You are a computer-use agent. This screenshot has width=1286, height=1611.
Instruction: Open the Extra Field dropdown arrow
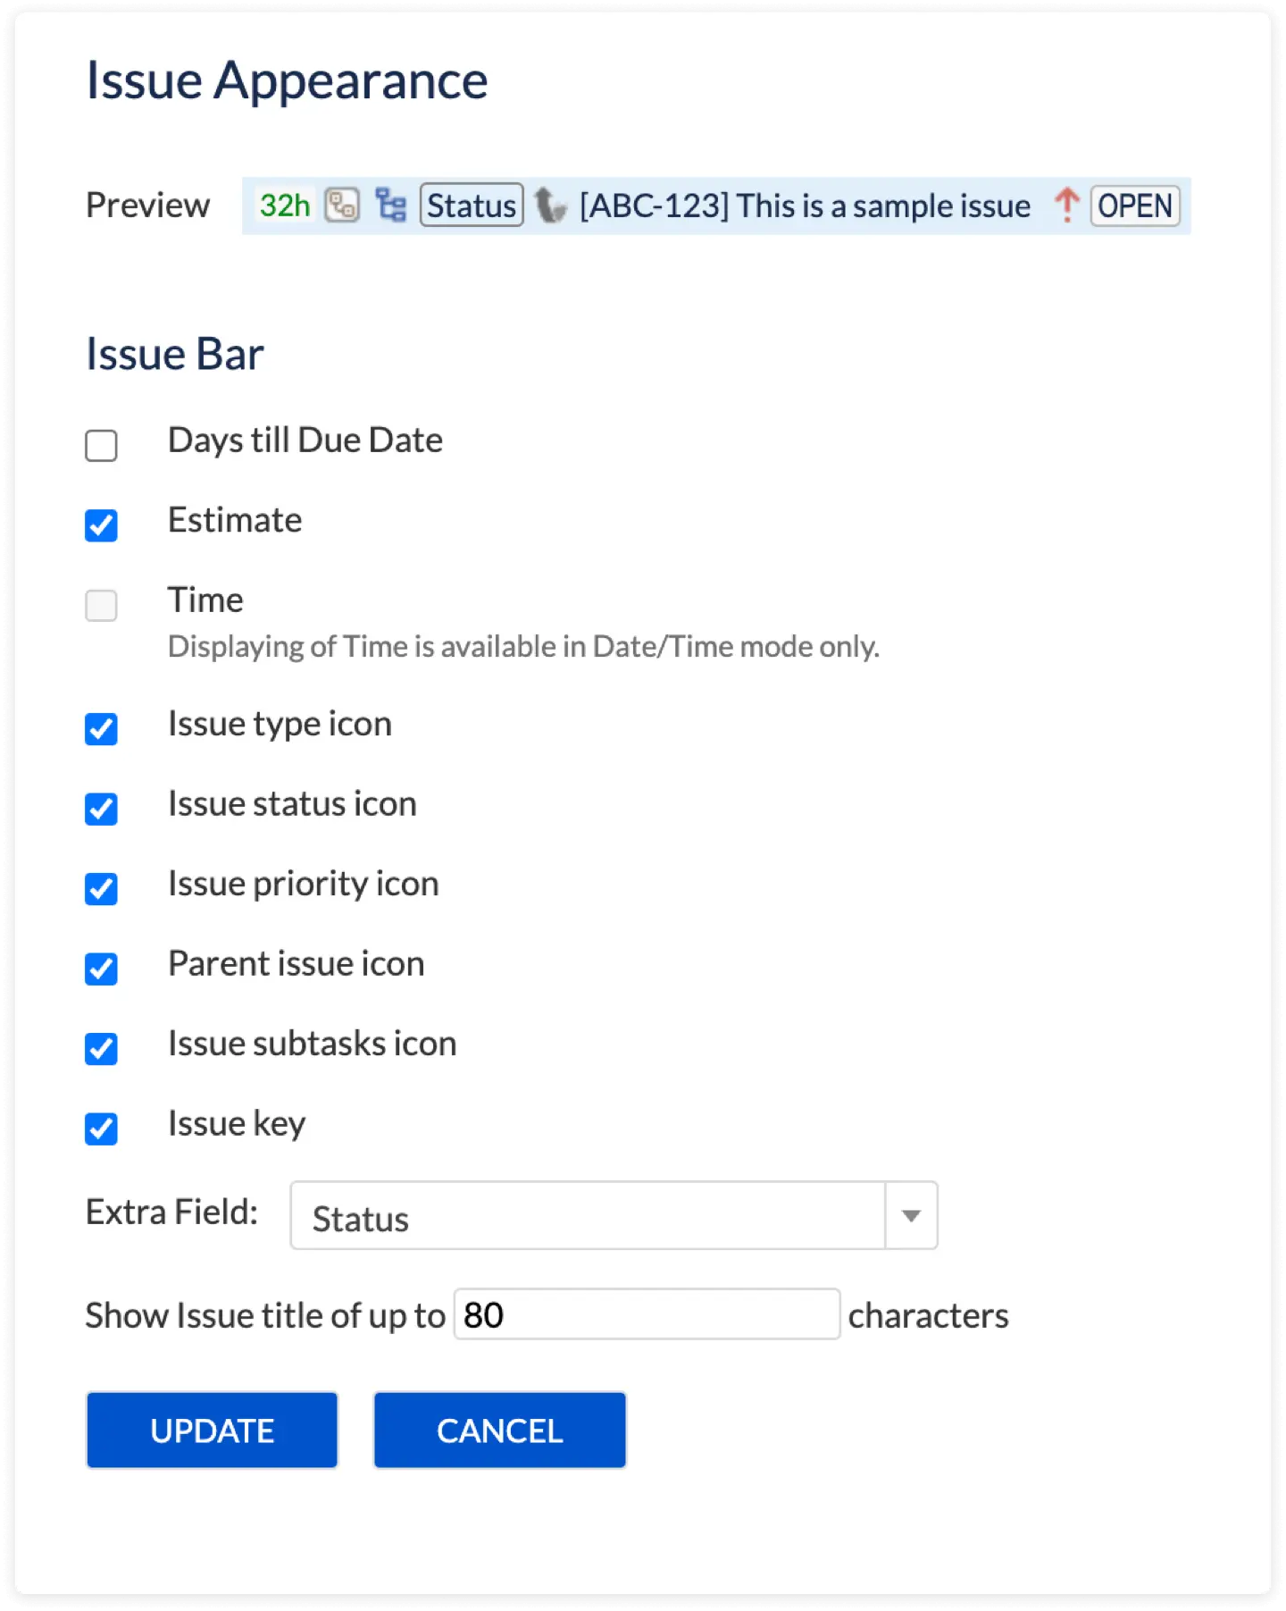pyautogui.click(x=911, y=1215)
